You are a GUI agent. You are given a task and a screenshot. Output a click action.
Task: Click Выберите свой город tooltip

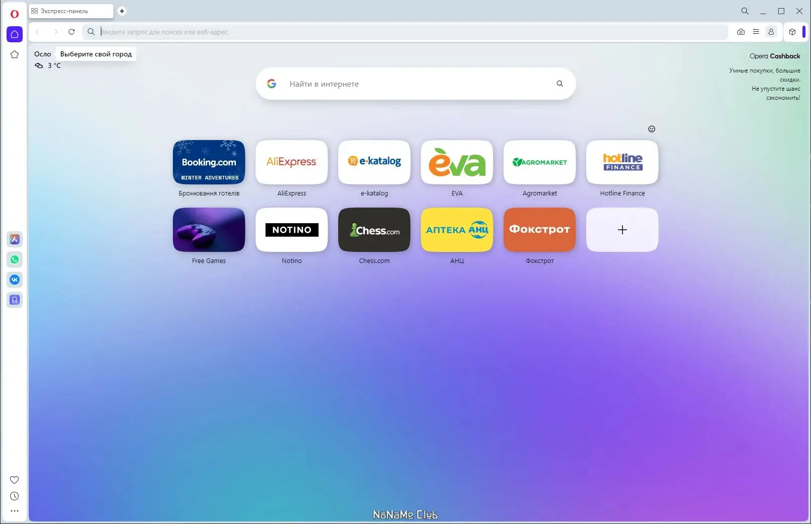click(96, 54)
